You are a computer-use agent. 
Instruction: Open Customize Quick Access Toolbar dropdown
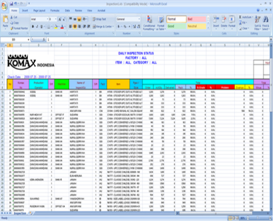pos(29,4)
